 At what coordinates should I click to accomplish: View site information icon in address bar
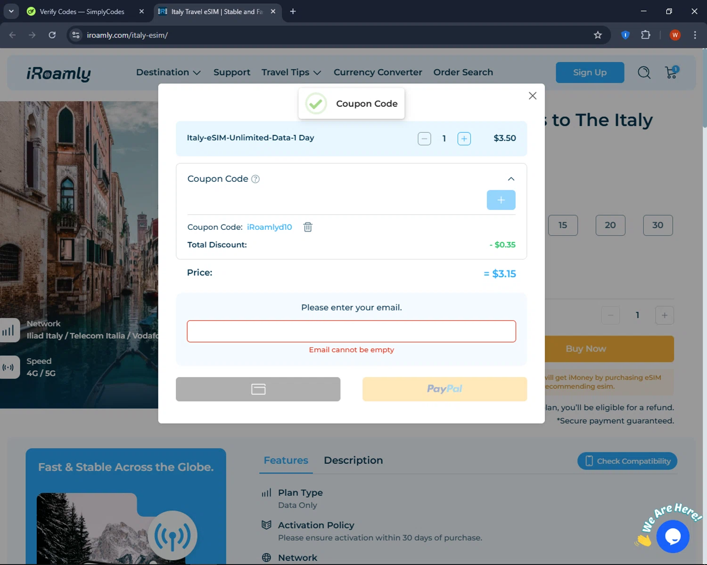pos(76,35)
